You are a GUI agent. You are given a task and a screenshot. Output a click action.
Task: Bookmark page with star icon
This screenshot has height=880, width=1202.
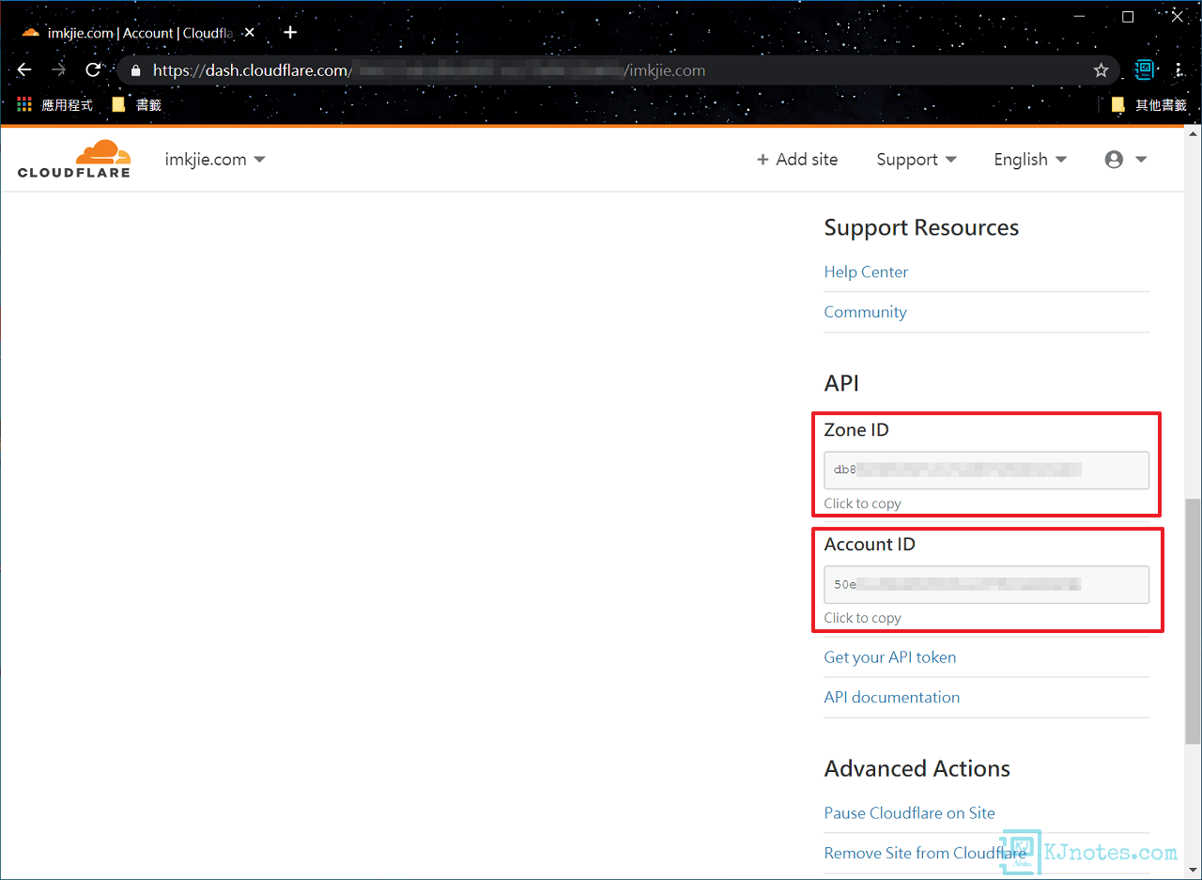[x=1101, y=70]
